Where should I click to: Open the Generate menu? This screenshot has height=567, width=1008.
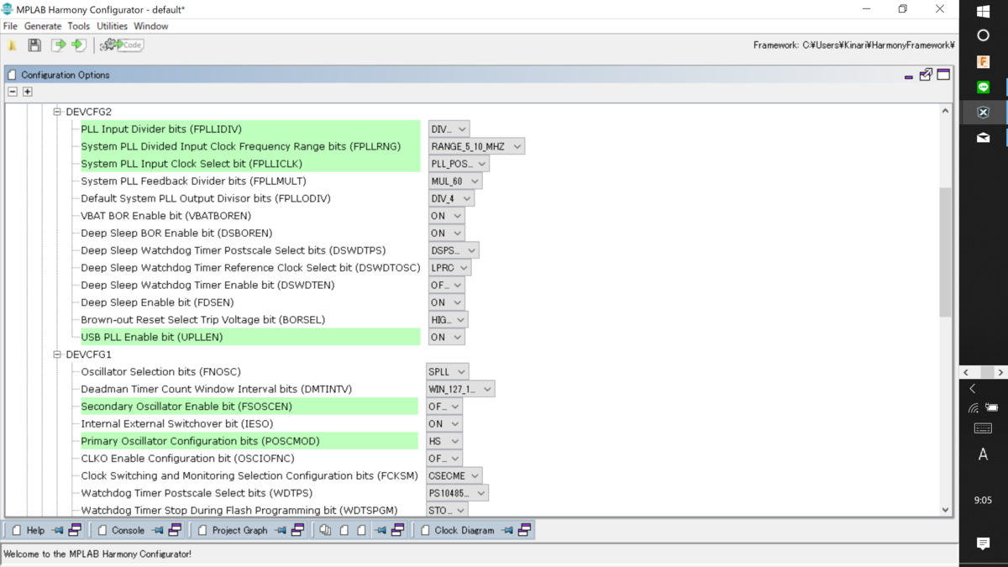(43, 26)
